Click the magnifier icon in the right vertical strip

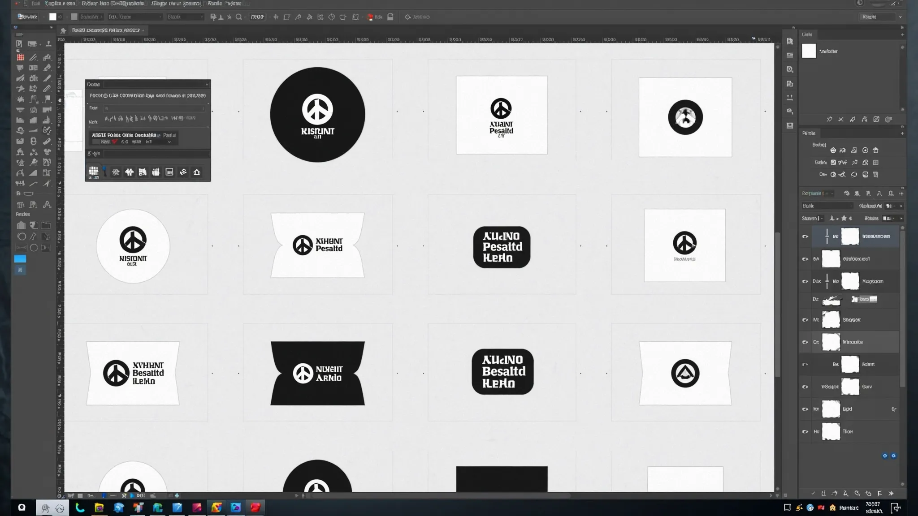tap(790, 69)
